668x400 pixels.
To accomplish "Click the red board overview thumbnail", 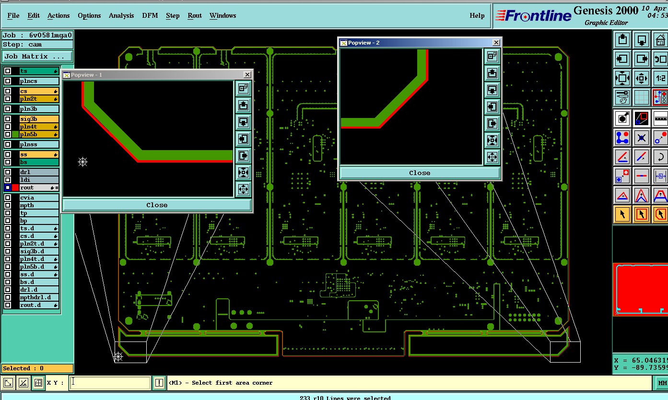I will click(x=641, y=289).
